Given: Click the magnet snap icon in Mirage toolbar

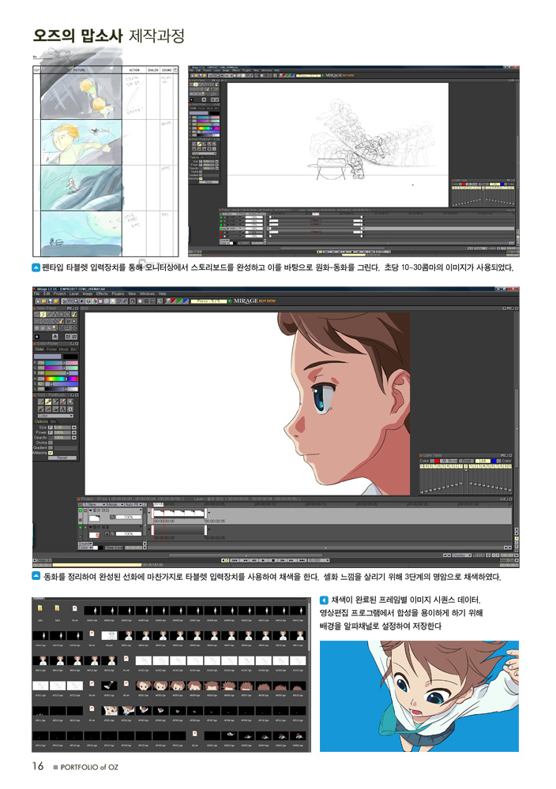Looking at the screenshot, I should (132, 301).
